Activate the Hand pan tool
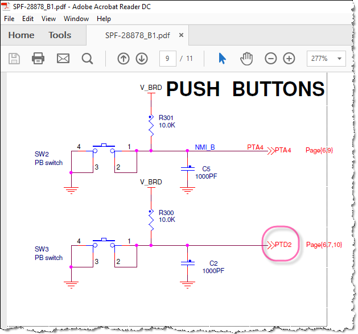The height and width of the screenshot is (334, 358). pyautogui.click(x=246, y=59)
